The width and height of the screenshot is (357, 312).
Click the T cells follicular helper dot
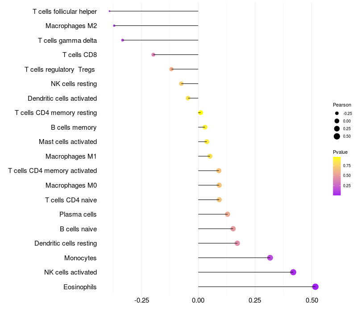click(109, 11)
